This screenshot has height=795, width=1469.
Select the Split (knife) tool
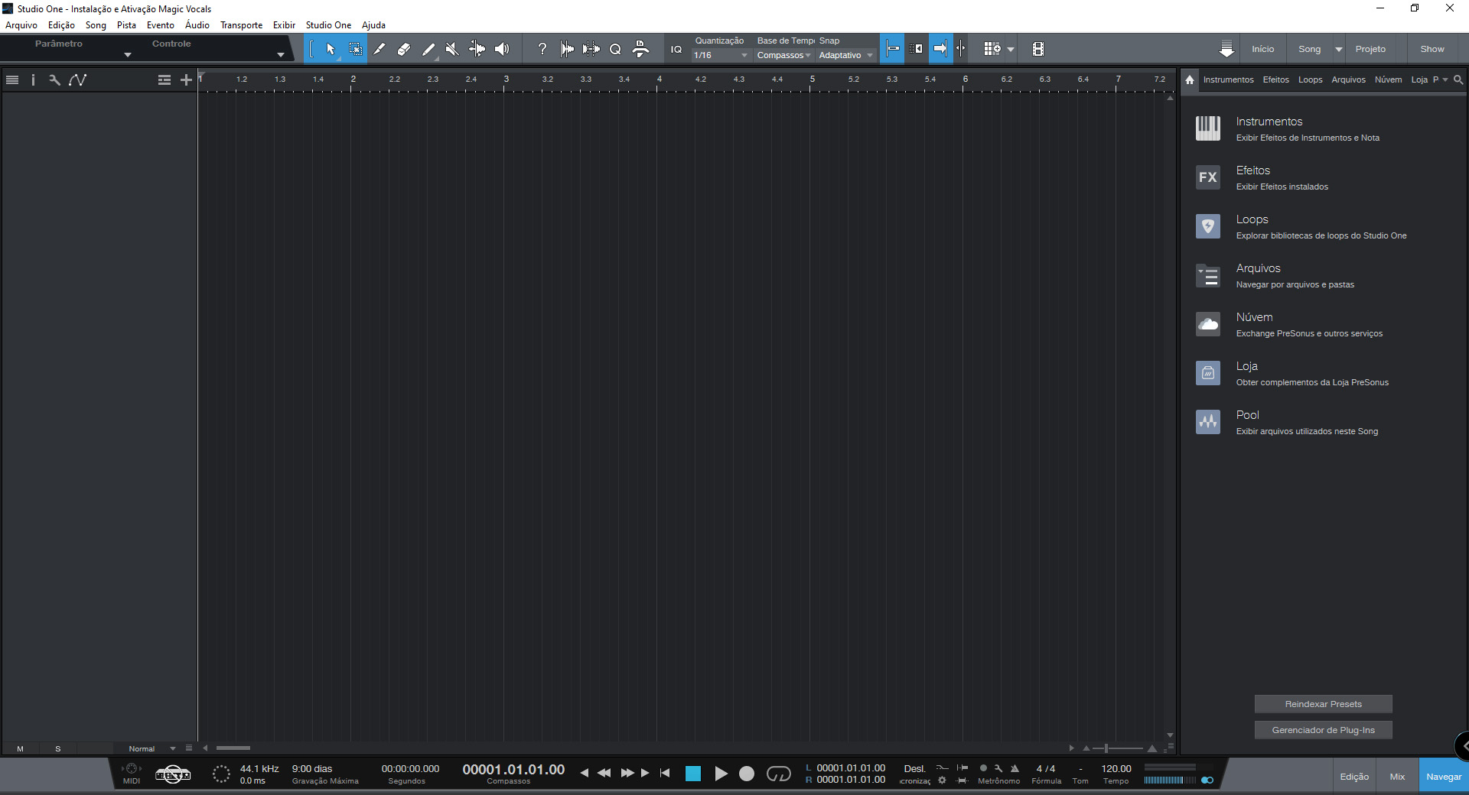(379, 49)
